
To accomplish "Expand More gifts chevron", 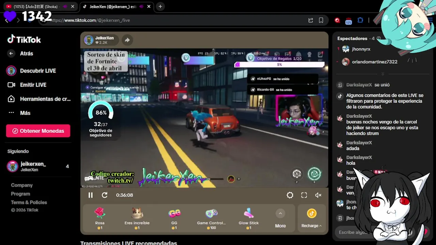I will 280,214.
